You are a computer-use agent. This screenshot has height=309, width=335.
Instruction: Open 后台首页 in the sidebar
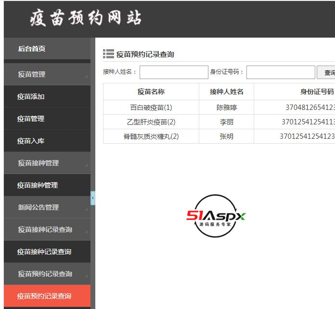tap(47, 49)
